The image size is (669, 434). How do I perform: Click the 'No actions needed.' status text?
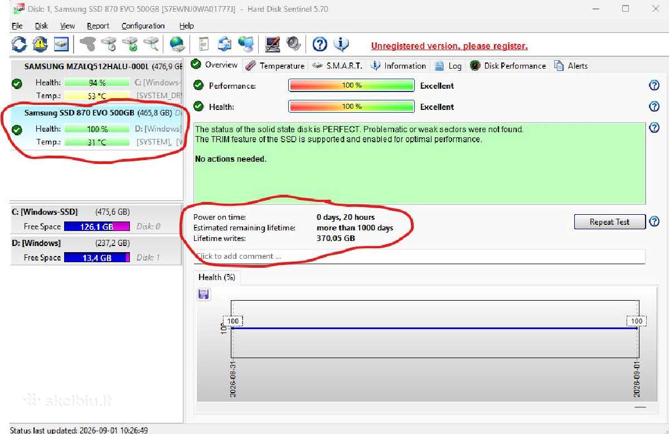231,159
